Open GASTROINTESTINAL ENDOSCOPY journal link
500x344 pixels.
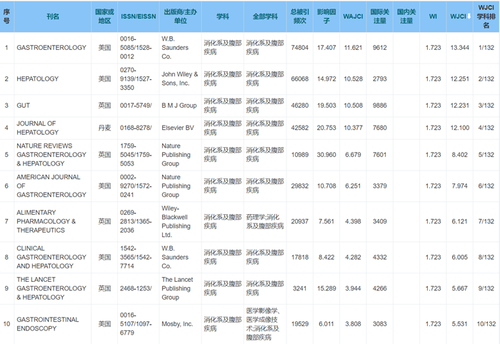point(49,324)
